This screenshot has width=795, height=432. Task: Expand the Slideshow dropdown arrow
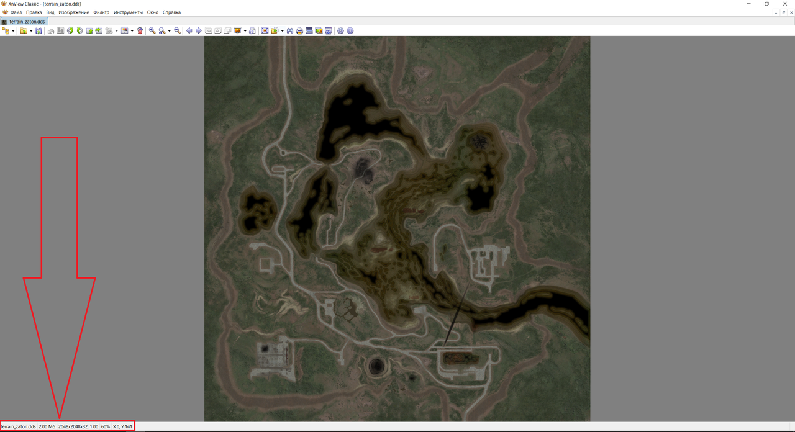click(x=245, y=30)
